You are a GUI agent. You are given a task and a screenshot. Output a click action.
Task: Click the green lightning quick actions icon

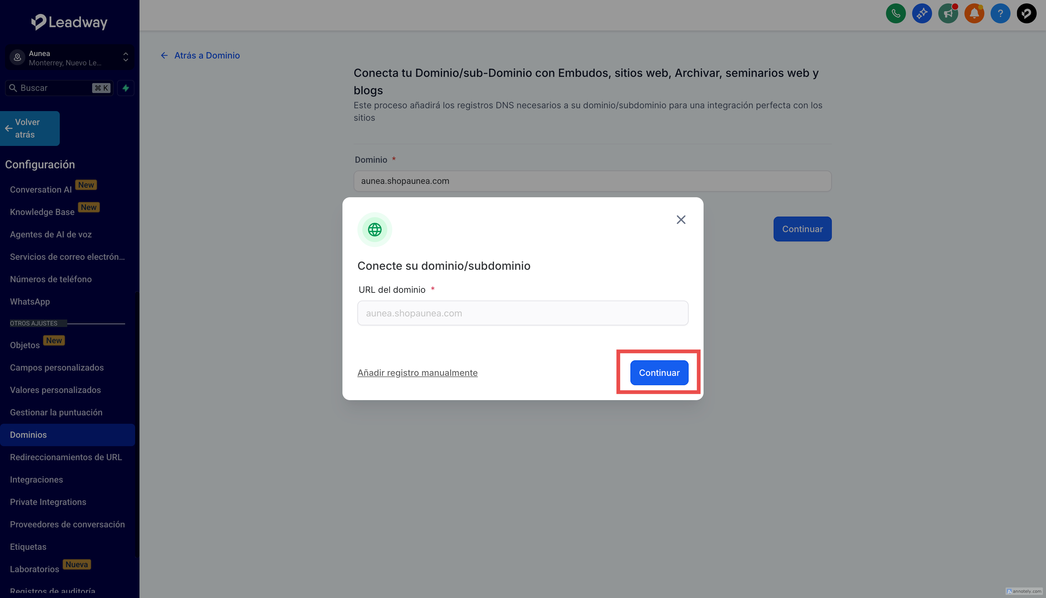pos(126,88)
